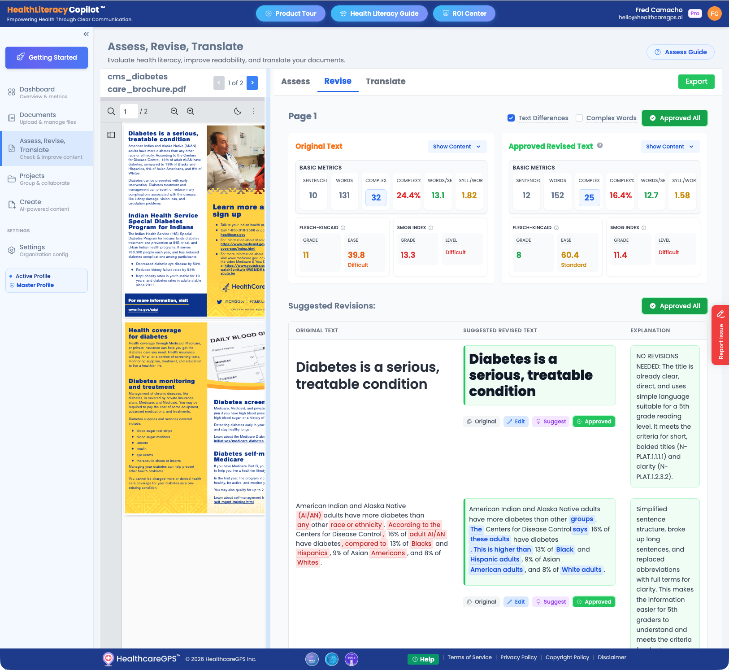Select the Master Profile option
The width and height of the screenshot is (729, 670).
35,285
